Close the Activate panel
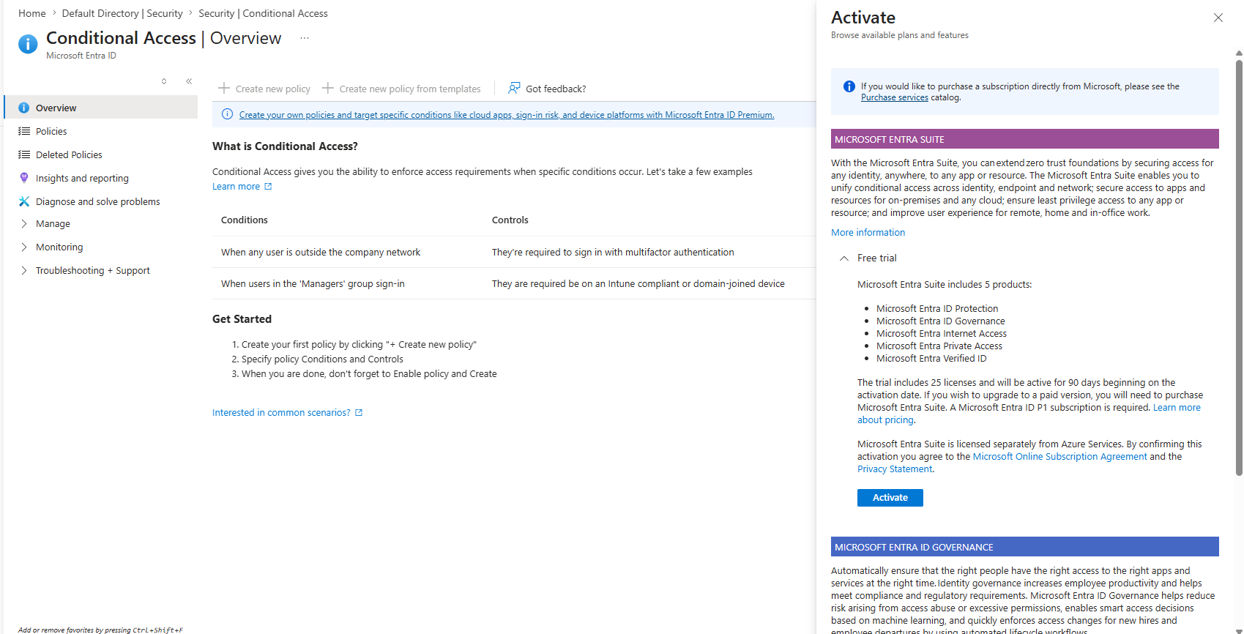Image resolution: width=1244 pixels, height=634 pixels. click(x=1218, y=18)
